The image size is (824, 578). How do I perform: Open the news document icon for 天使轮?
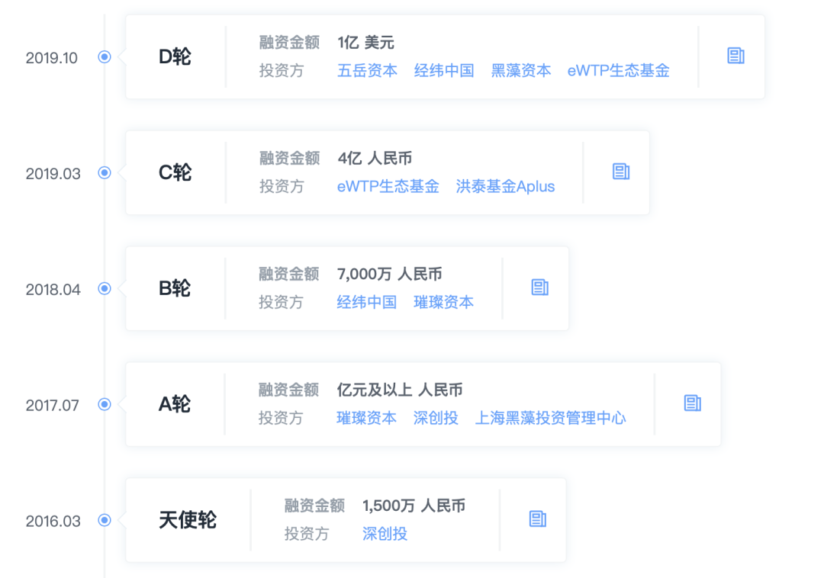coord(538,519)
